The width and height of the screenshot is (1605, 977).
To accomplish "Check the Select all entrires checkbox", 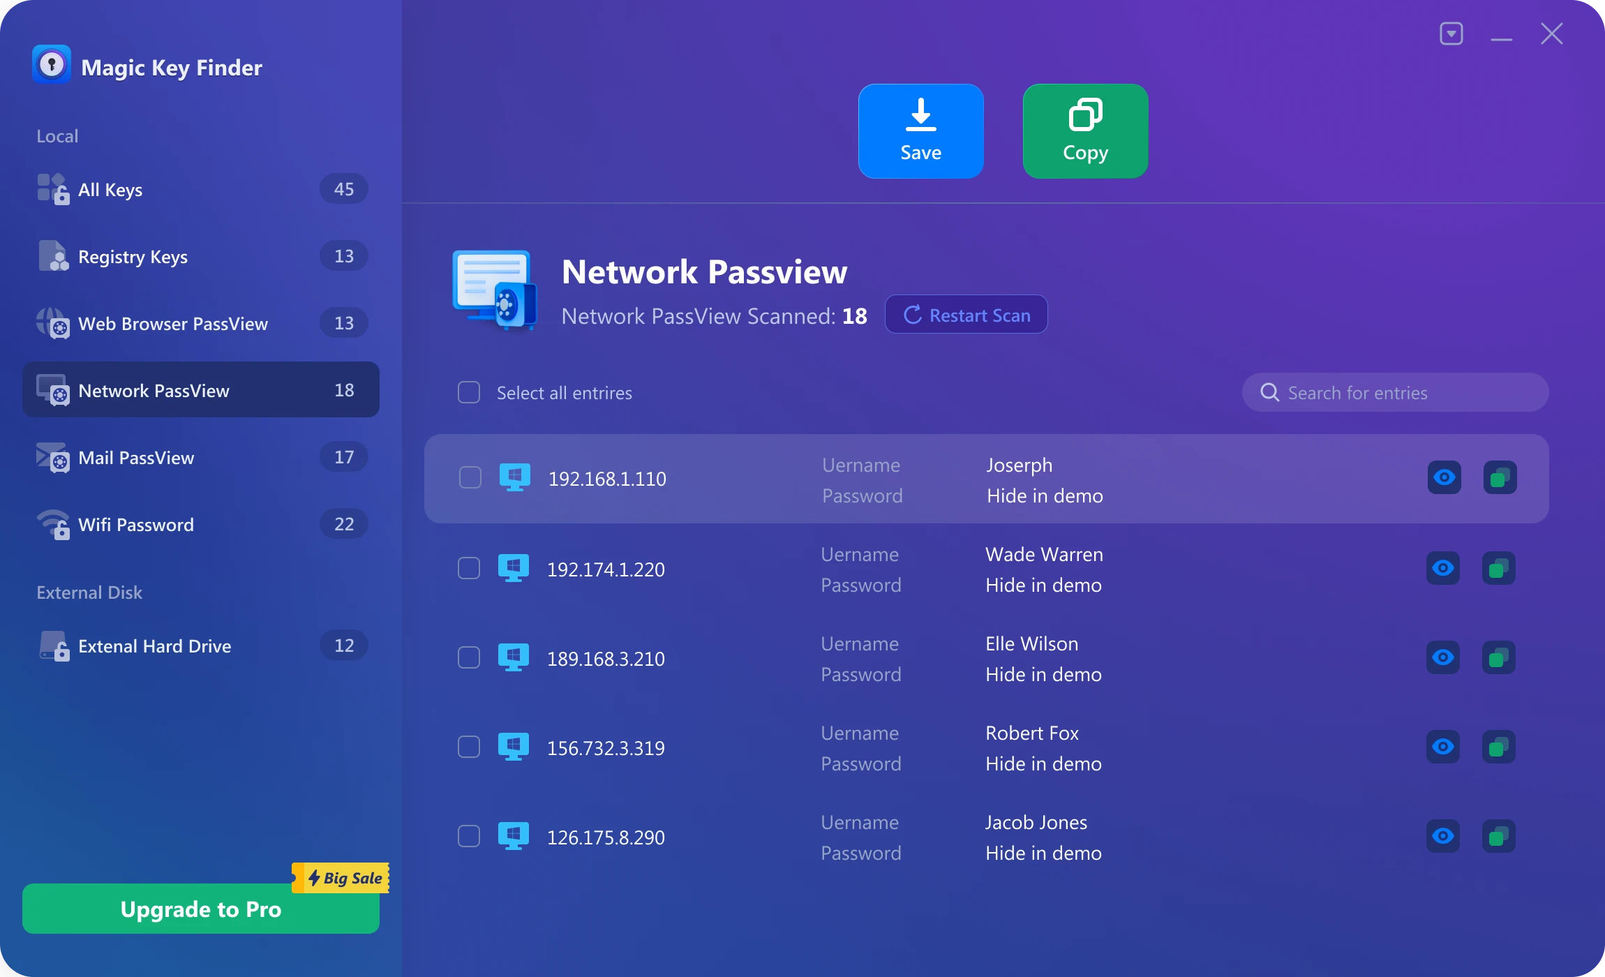I will click(468, 392).
